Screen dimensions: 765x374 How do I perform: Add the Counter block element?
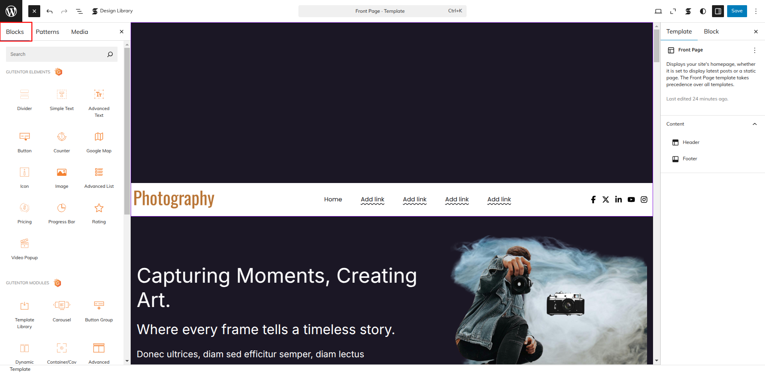coord(62,142)
